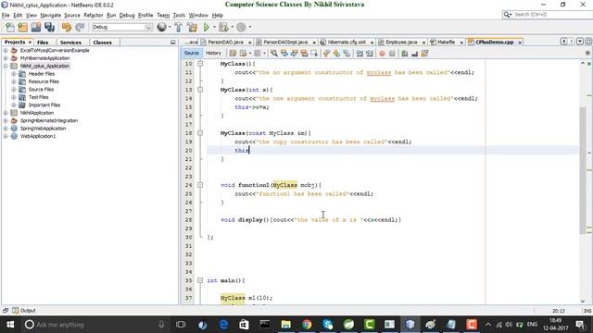The height and width of the screenshot is (333, 593).
Task: Click the red Start Macro Recording icon
Action: tap(382, 54)
